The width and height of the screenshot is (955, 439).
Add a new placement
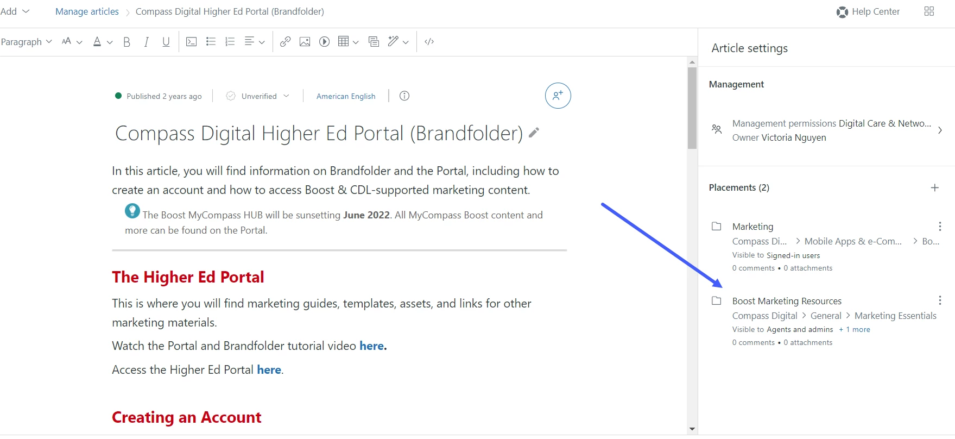tap(935, 188)
